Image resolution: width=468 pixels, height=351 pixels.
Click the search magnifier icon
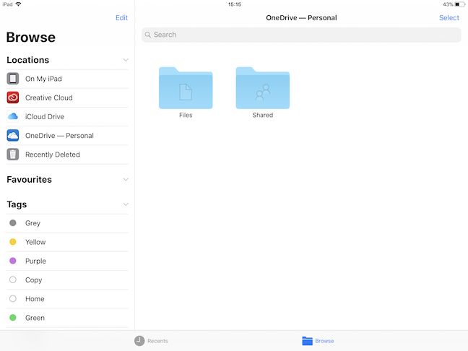click(148, 35)
